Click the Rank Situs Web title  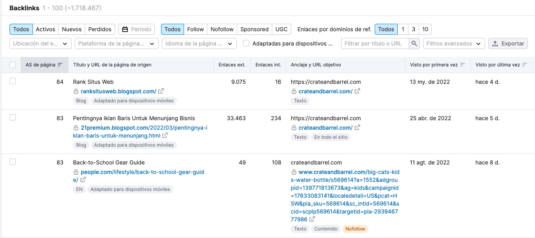[93, 82]
